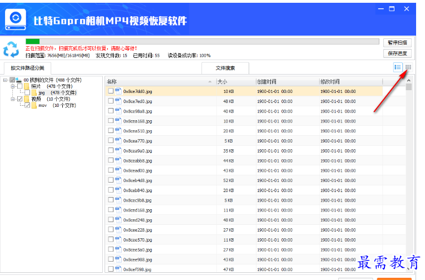The width and height of the screenshot is (425, 280).
Task: Click the 照片 folder icon
Action: tap(27, 86)
